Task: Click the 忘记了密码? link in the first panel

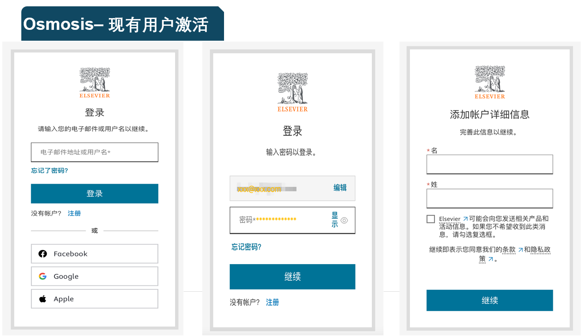Action: (x=49, y=170)
